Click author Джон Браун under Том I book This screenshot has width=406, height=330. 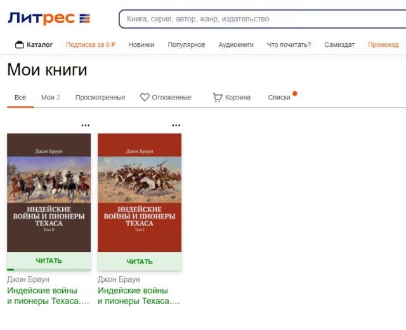(x=119, y=279)
